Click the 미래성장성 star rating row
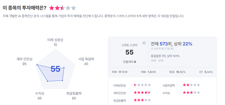This screenshot has height=105, width=225. (x=142, y=85)
